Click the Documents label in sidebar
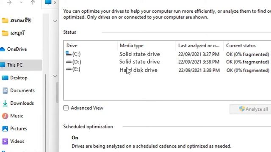The height and width of the screenshot is (152, 271). click(22, 90)
